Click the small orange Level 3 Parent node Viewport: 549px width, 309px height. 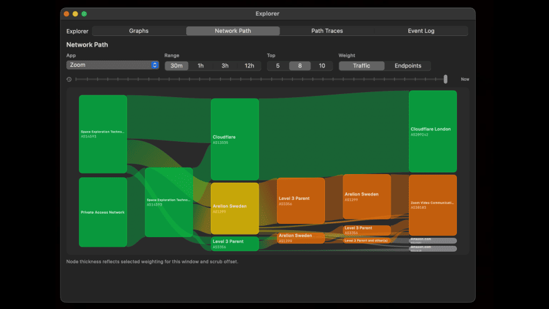367,230
